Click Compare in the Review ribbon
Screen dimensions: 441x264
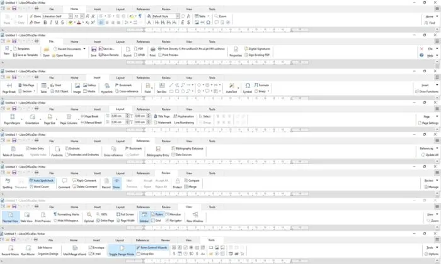click(192, 180)
